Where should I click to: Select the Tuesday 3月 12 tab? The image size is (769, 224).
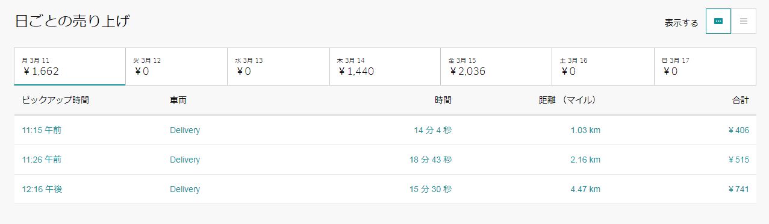(x=176, y=66)
